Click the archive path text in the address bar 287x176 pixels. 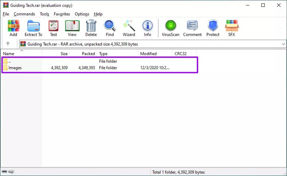[83, 44]
